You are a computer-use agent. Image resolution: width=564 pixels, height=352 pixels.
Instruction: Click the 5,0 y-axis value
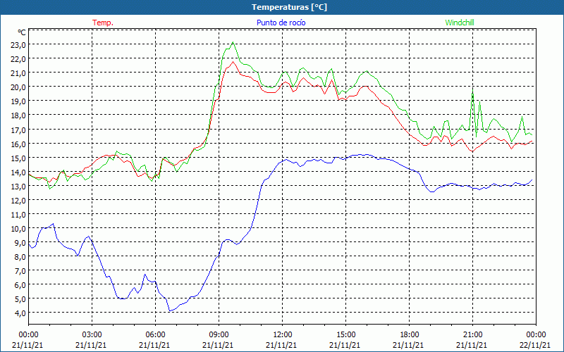coord(20,298)
